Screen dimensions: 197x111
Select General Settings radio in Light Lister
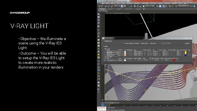pos(124,43)
